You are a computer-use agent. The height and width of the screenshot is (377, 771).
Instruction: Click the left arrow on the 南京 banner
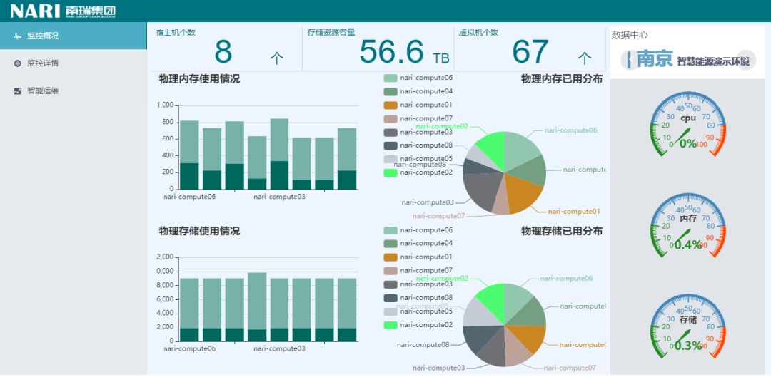point(630,59)
